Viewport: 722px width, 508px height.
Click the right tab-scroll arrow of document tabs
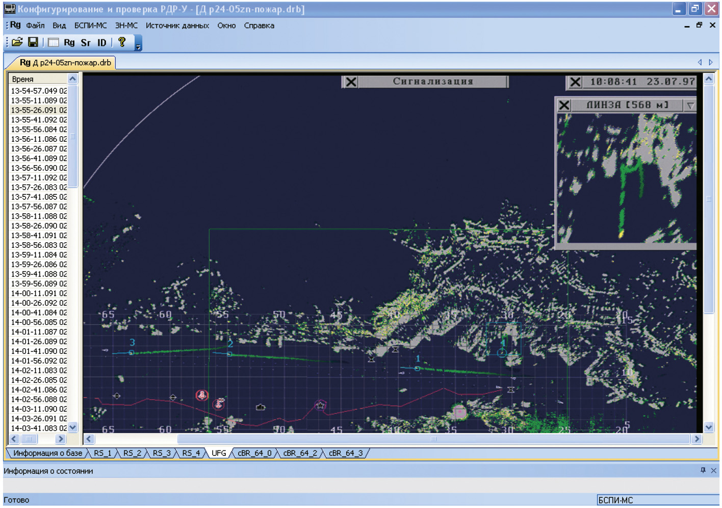[x=711, y=62]
